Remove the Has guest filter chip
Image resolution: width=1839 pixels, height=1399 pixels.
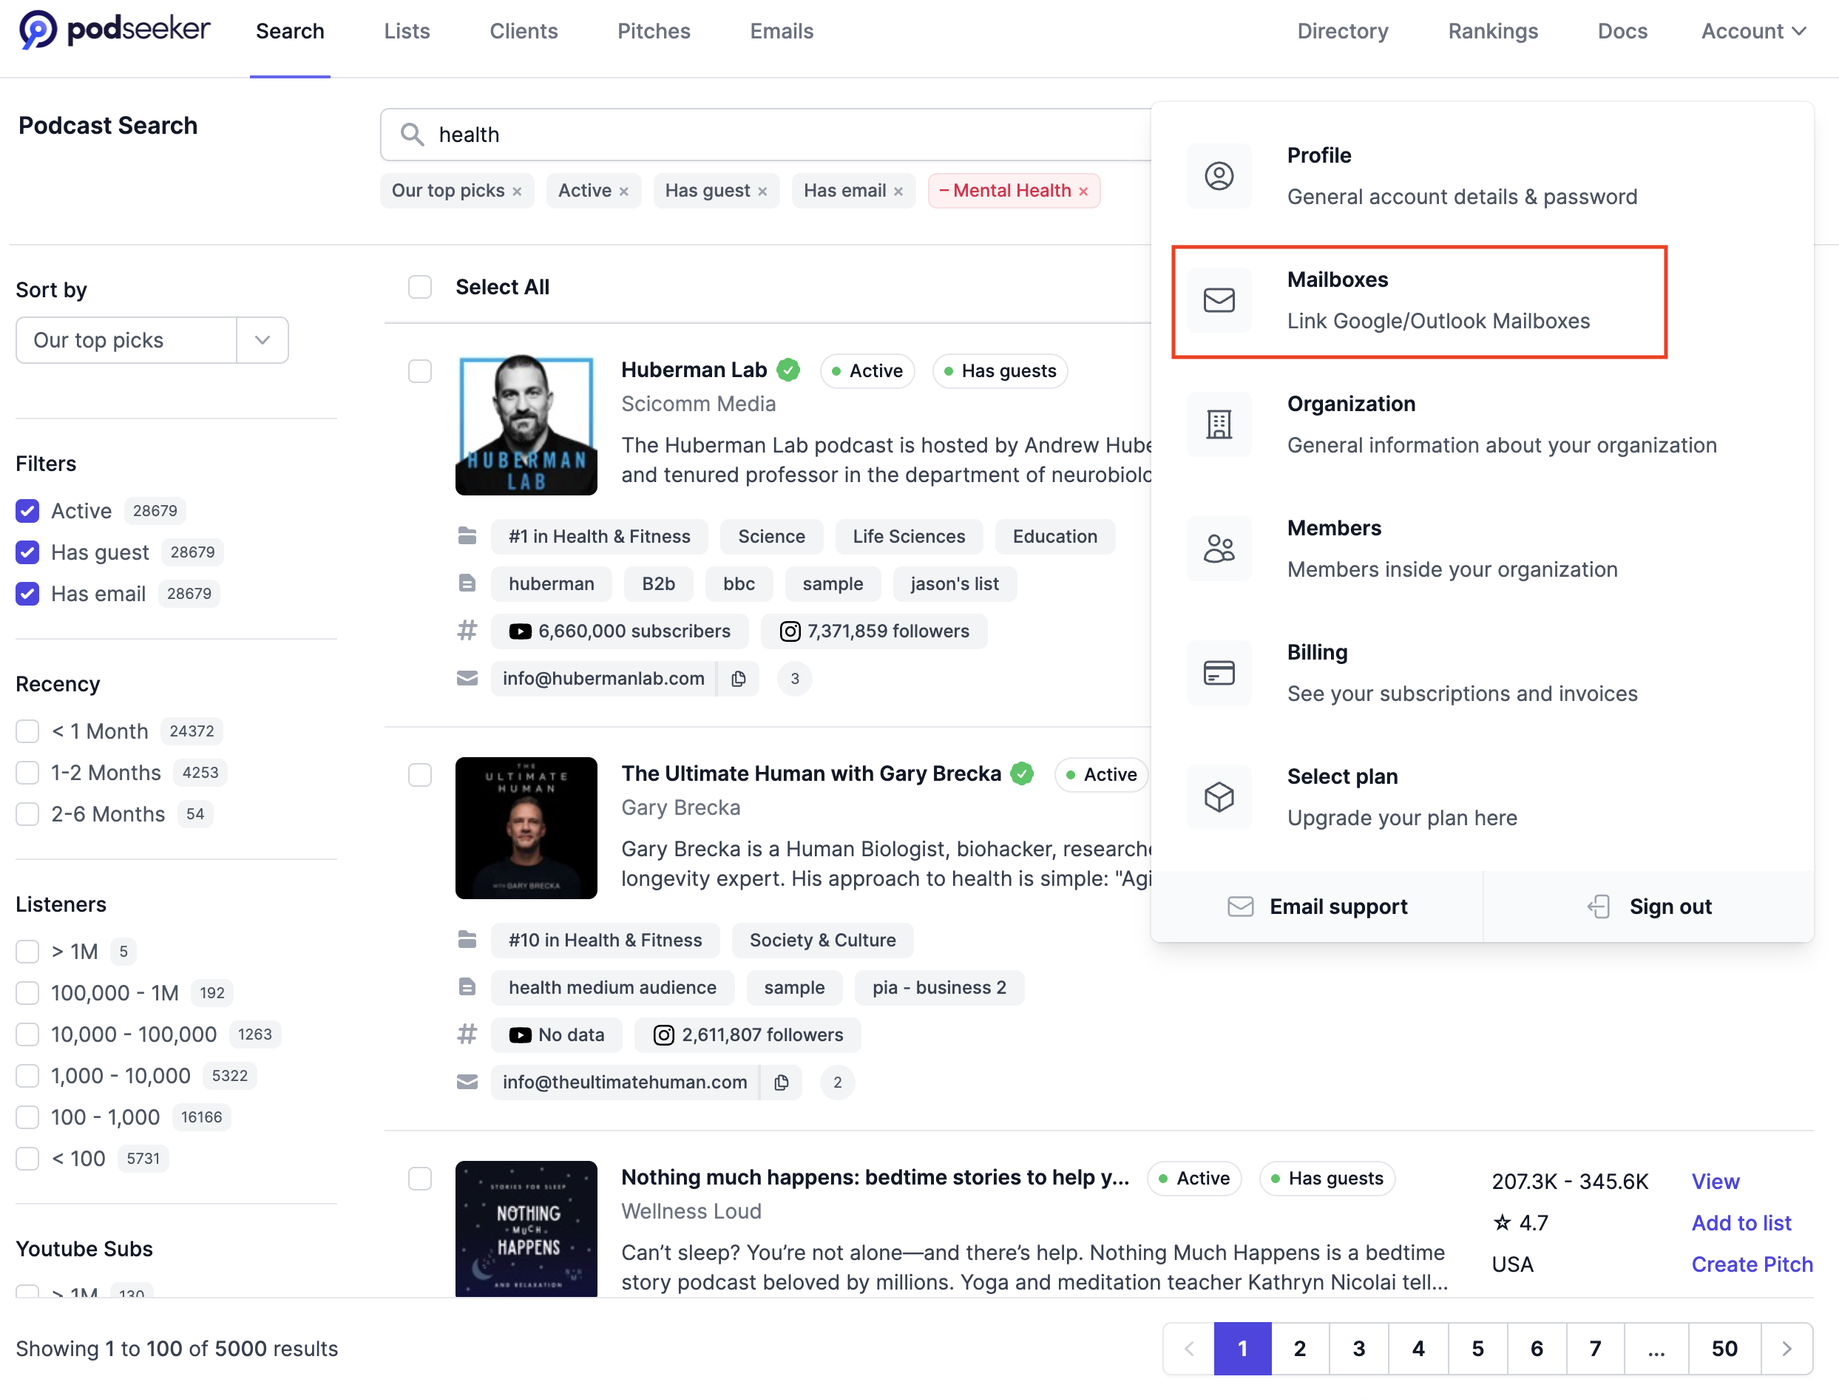(762, 192)
